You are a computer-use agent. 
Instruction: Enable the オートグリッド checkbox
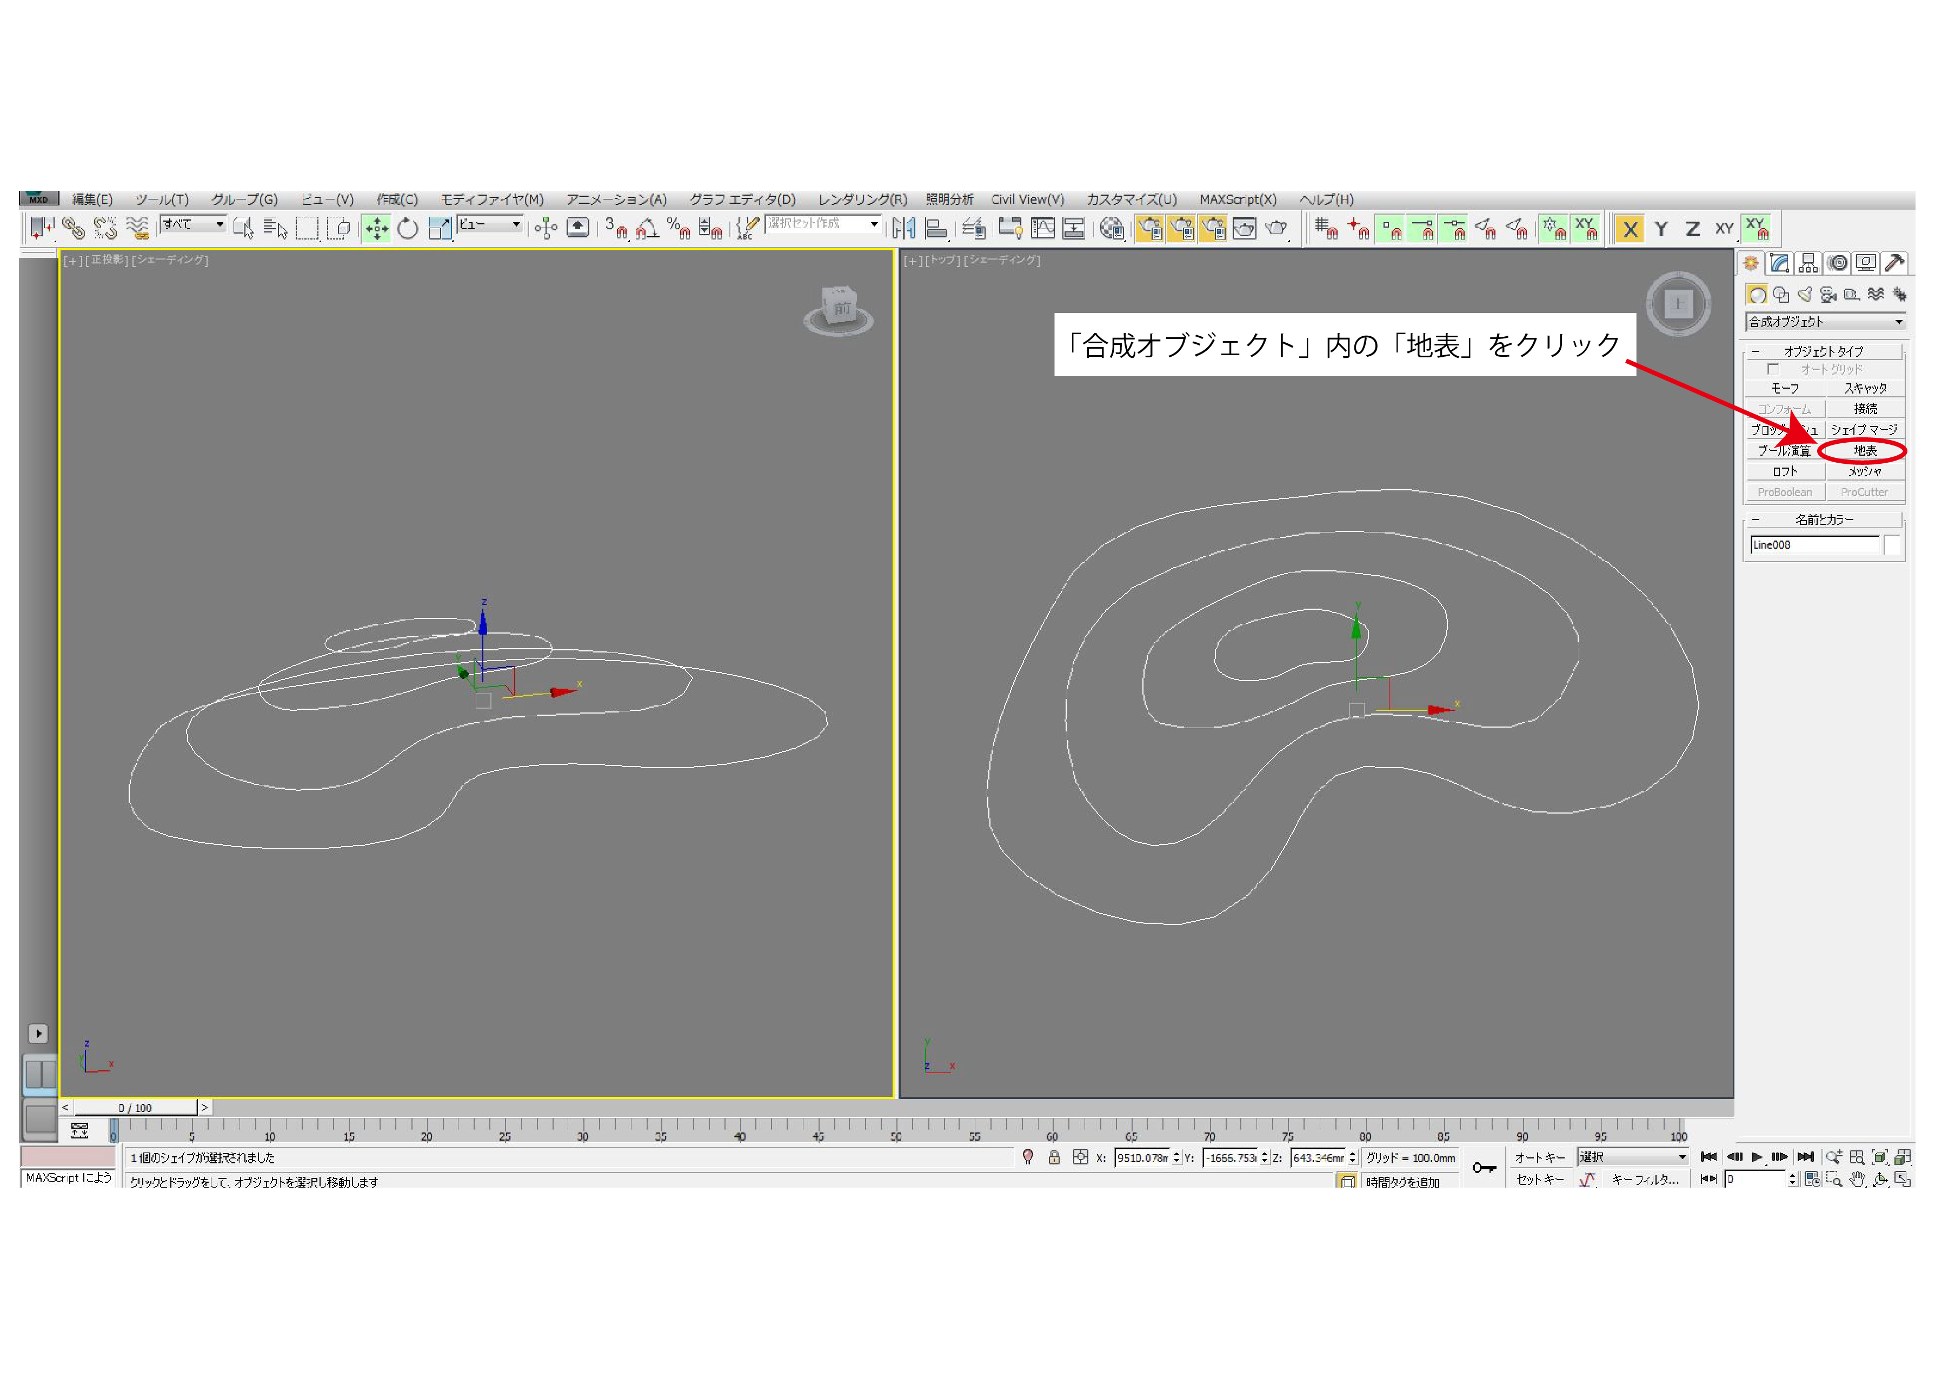click(x=1773, y=369)
